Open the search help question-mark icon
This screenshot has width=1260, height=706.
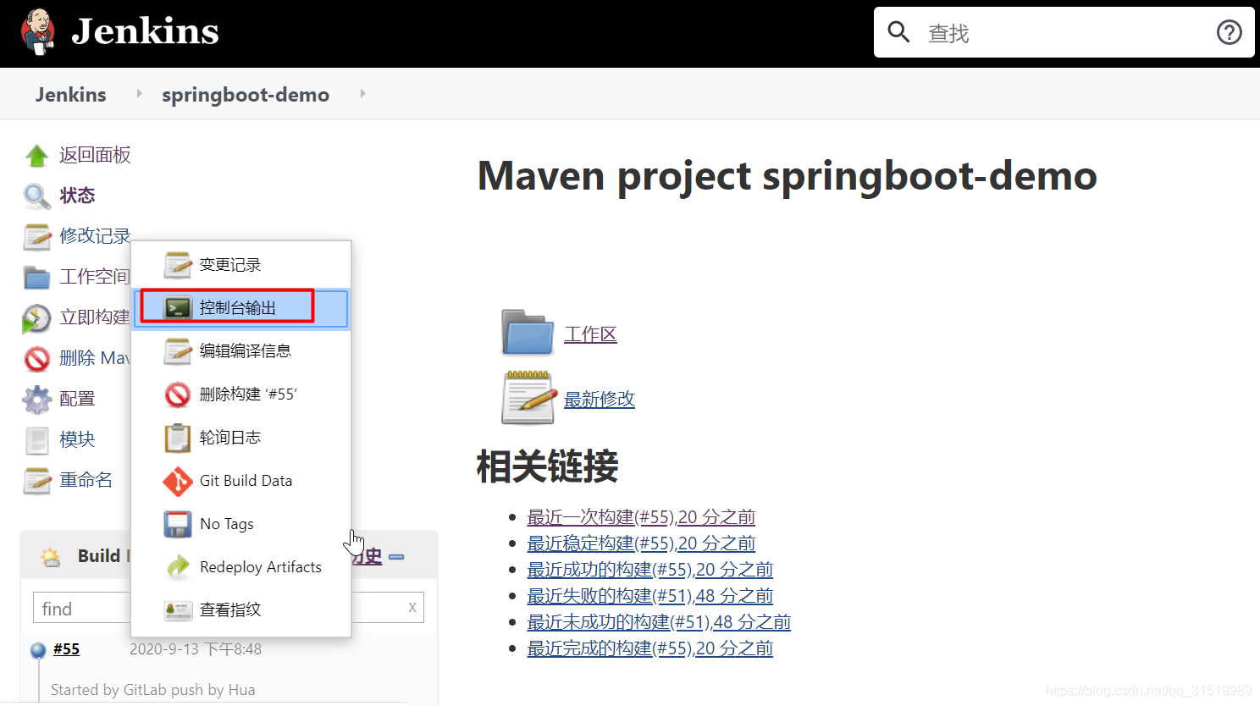[1229, 32]
